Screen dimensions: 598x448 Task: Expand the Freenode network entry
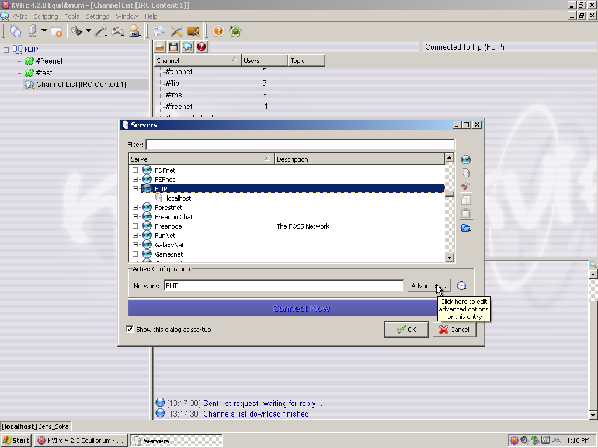pos(135,226)
